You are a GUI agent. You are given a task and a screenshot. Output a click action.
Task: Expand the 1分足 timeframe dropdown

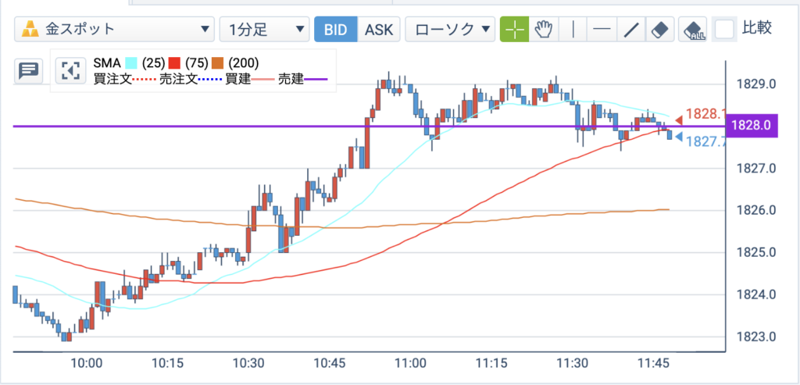[264, 30]
